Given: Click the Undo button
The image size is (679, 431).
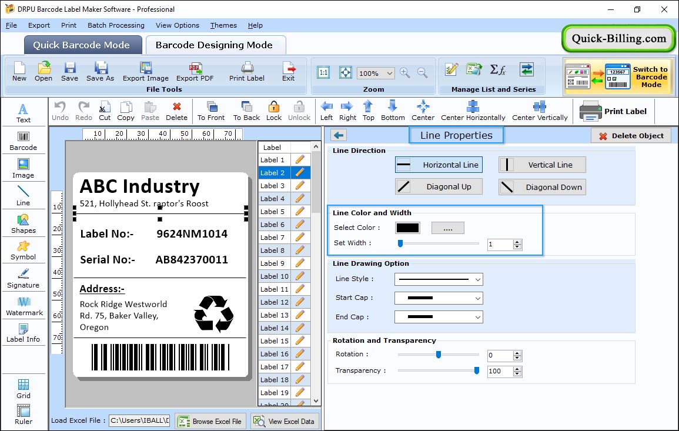Looking at the screenshot, I should pyautogui.click(x=60, y=111).
